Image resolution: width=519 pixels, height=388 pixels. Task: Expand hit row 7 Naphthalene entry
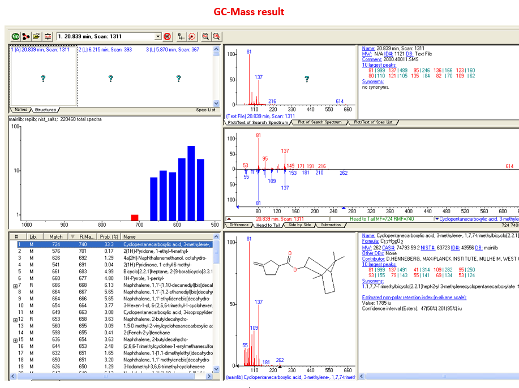tap(15, 285)
